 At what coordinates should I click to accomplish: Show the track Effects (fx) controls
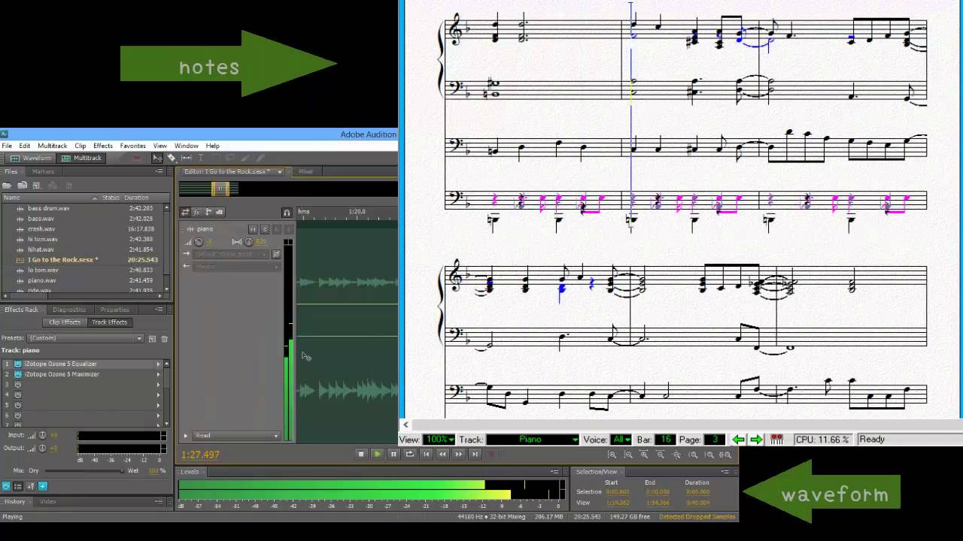(x=196, y=212)
